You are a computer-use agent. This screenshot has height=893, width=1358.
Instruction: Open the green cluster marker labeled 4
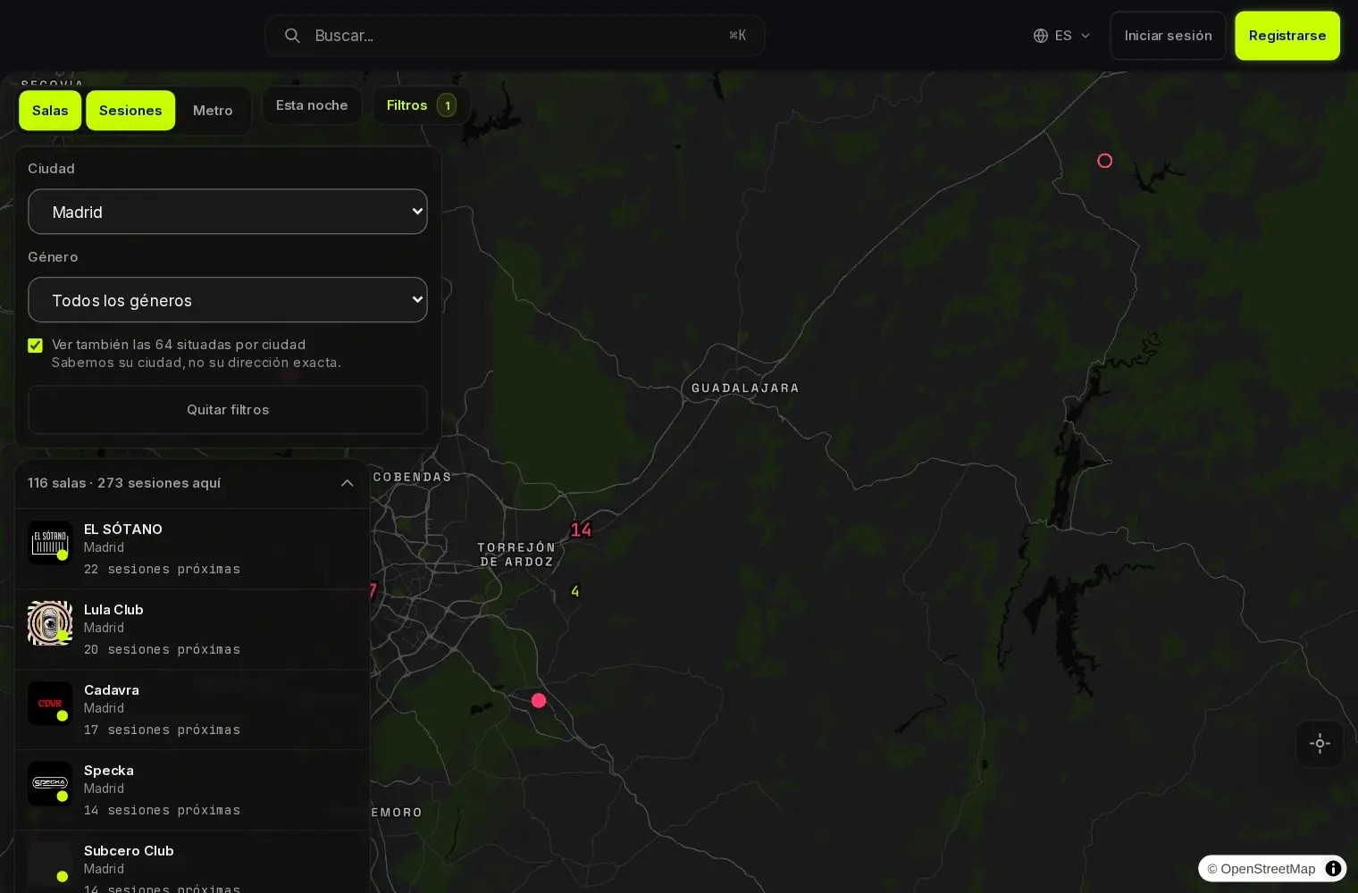pyautogui.click(x=575, y=591)
